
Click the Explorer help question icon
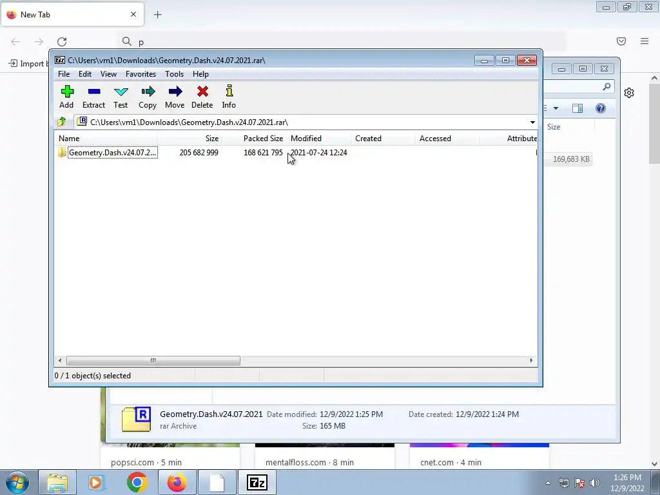(601, 108)
